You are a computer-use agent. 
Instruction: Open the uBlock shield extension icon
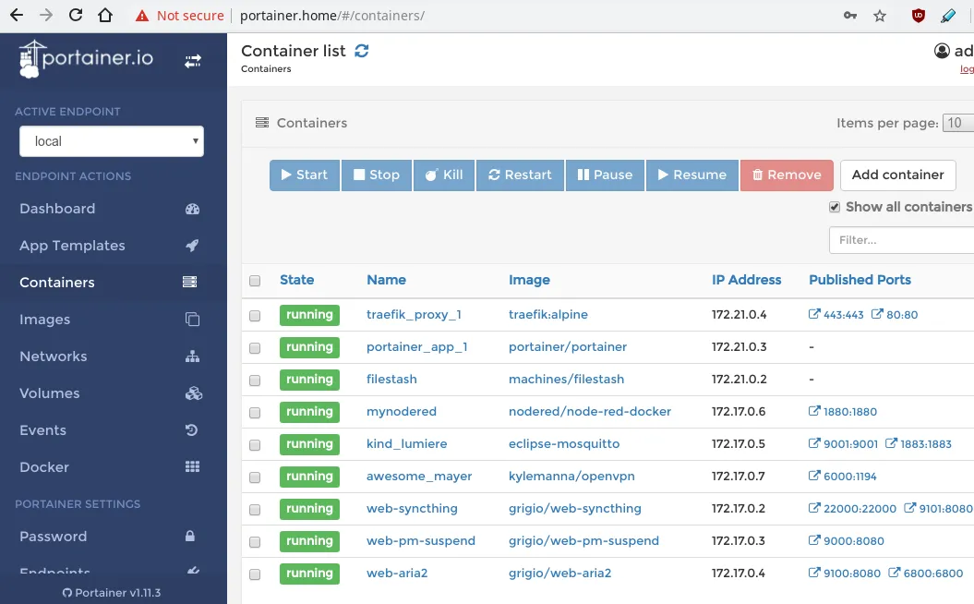click(x=918, y=16)
